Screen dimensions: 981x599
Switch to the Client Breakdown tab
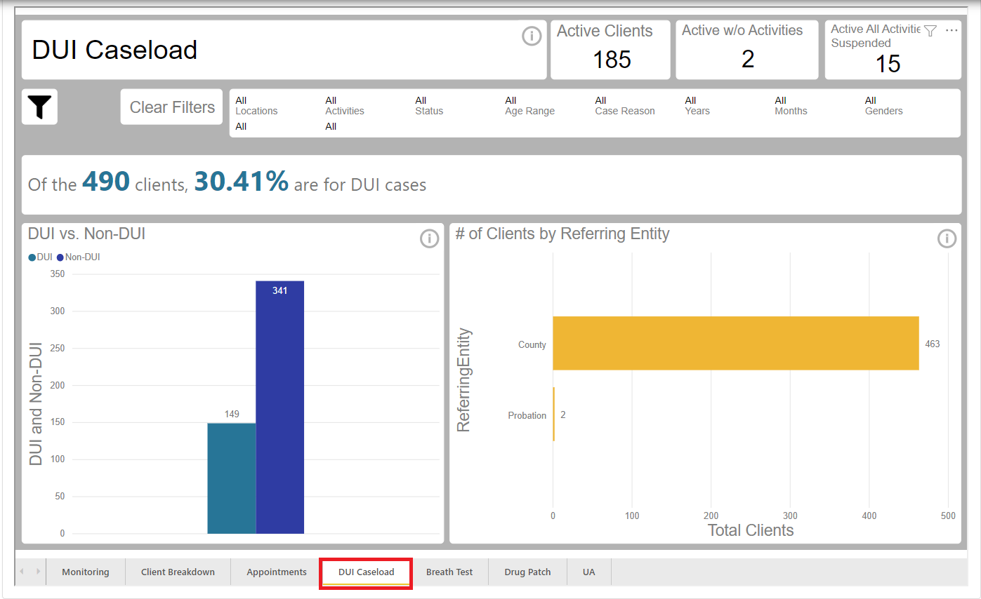click(x=178, y=572)
